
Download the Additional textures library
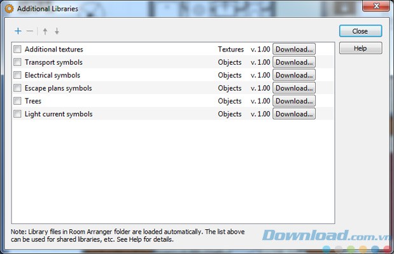pos(294,49)
